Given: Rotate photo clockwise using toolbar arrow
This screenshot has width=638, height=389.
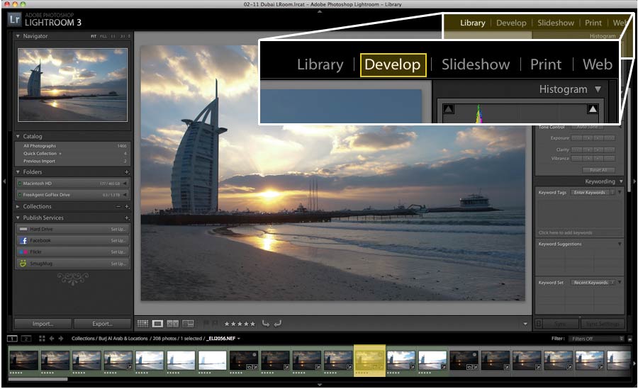Looking at the screenshot, I should click(277, 324).
